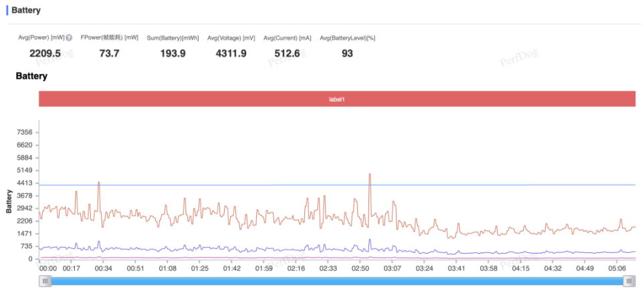Click the Avg(Voltage) value 4311.9
642x291 pixels.
point(231,53)
